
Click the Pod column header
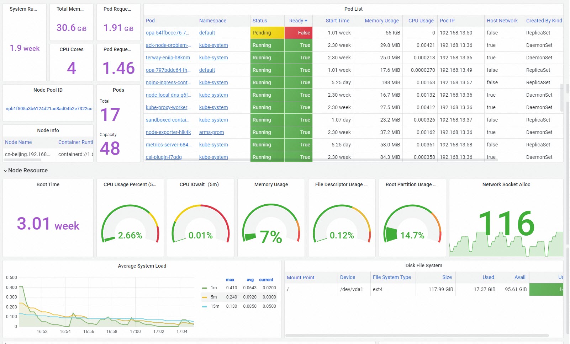(150, 21)
